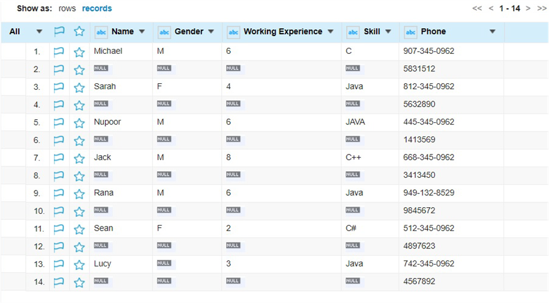Toggle the star on row 7 Jack
The height and width of the screenshot is (303, 549).
pyautogui.click(x=79, y=158)
